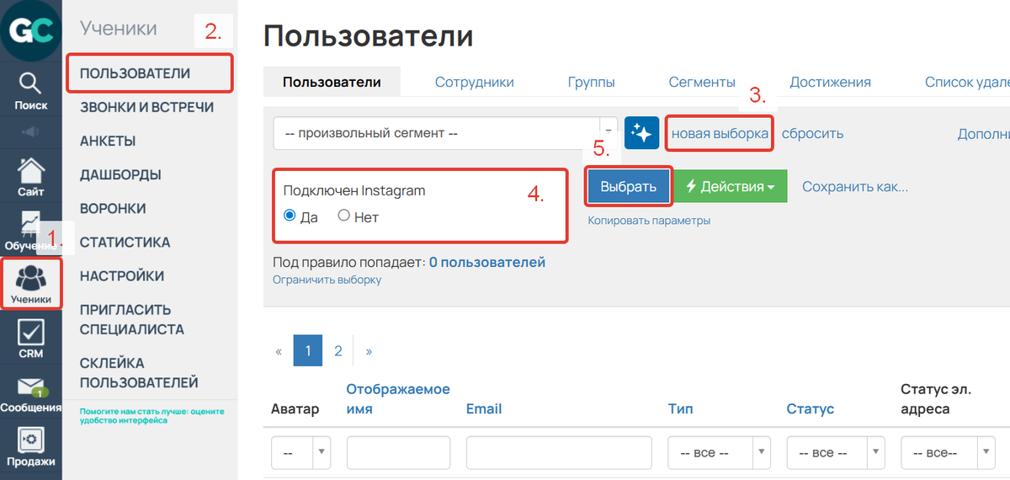Click the Копировать параметры link

[x=649, y=220]
